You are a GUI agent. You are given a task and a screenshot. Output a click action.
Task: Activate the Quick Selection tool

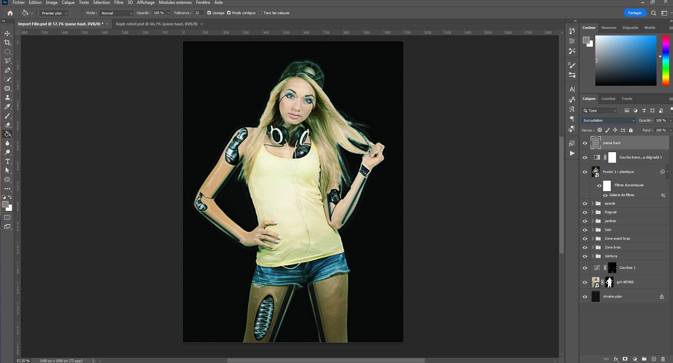(x=7, y=79)
